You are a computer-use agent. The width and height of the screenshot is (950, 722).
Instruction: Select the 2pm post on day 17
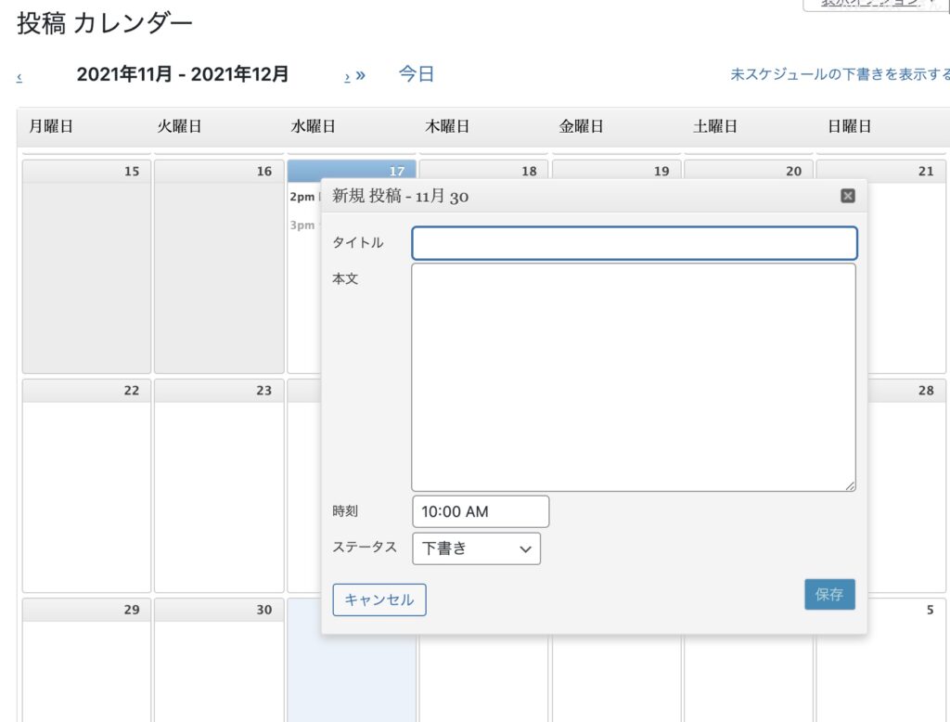[303, 197]
